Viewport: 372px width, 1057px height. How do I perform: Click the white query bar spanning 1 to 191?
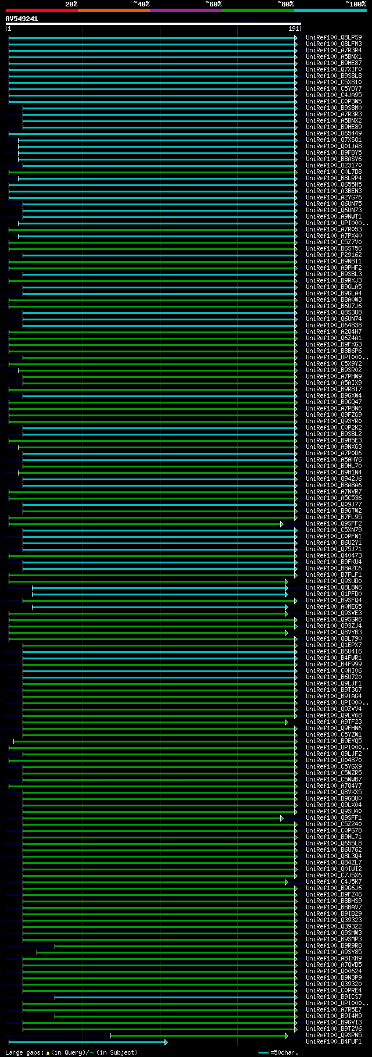click(153, 24)
